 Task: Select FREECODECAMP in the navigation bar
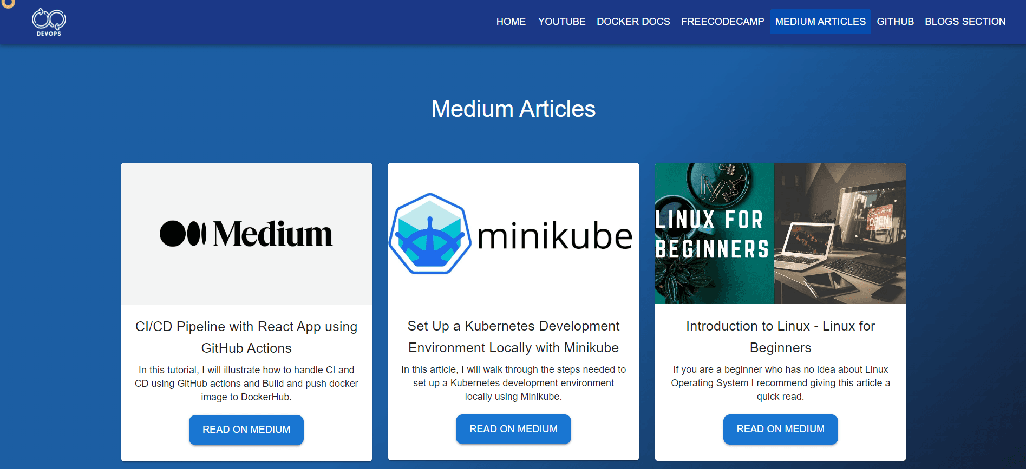tap(722, 22)
